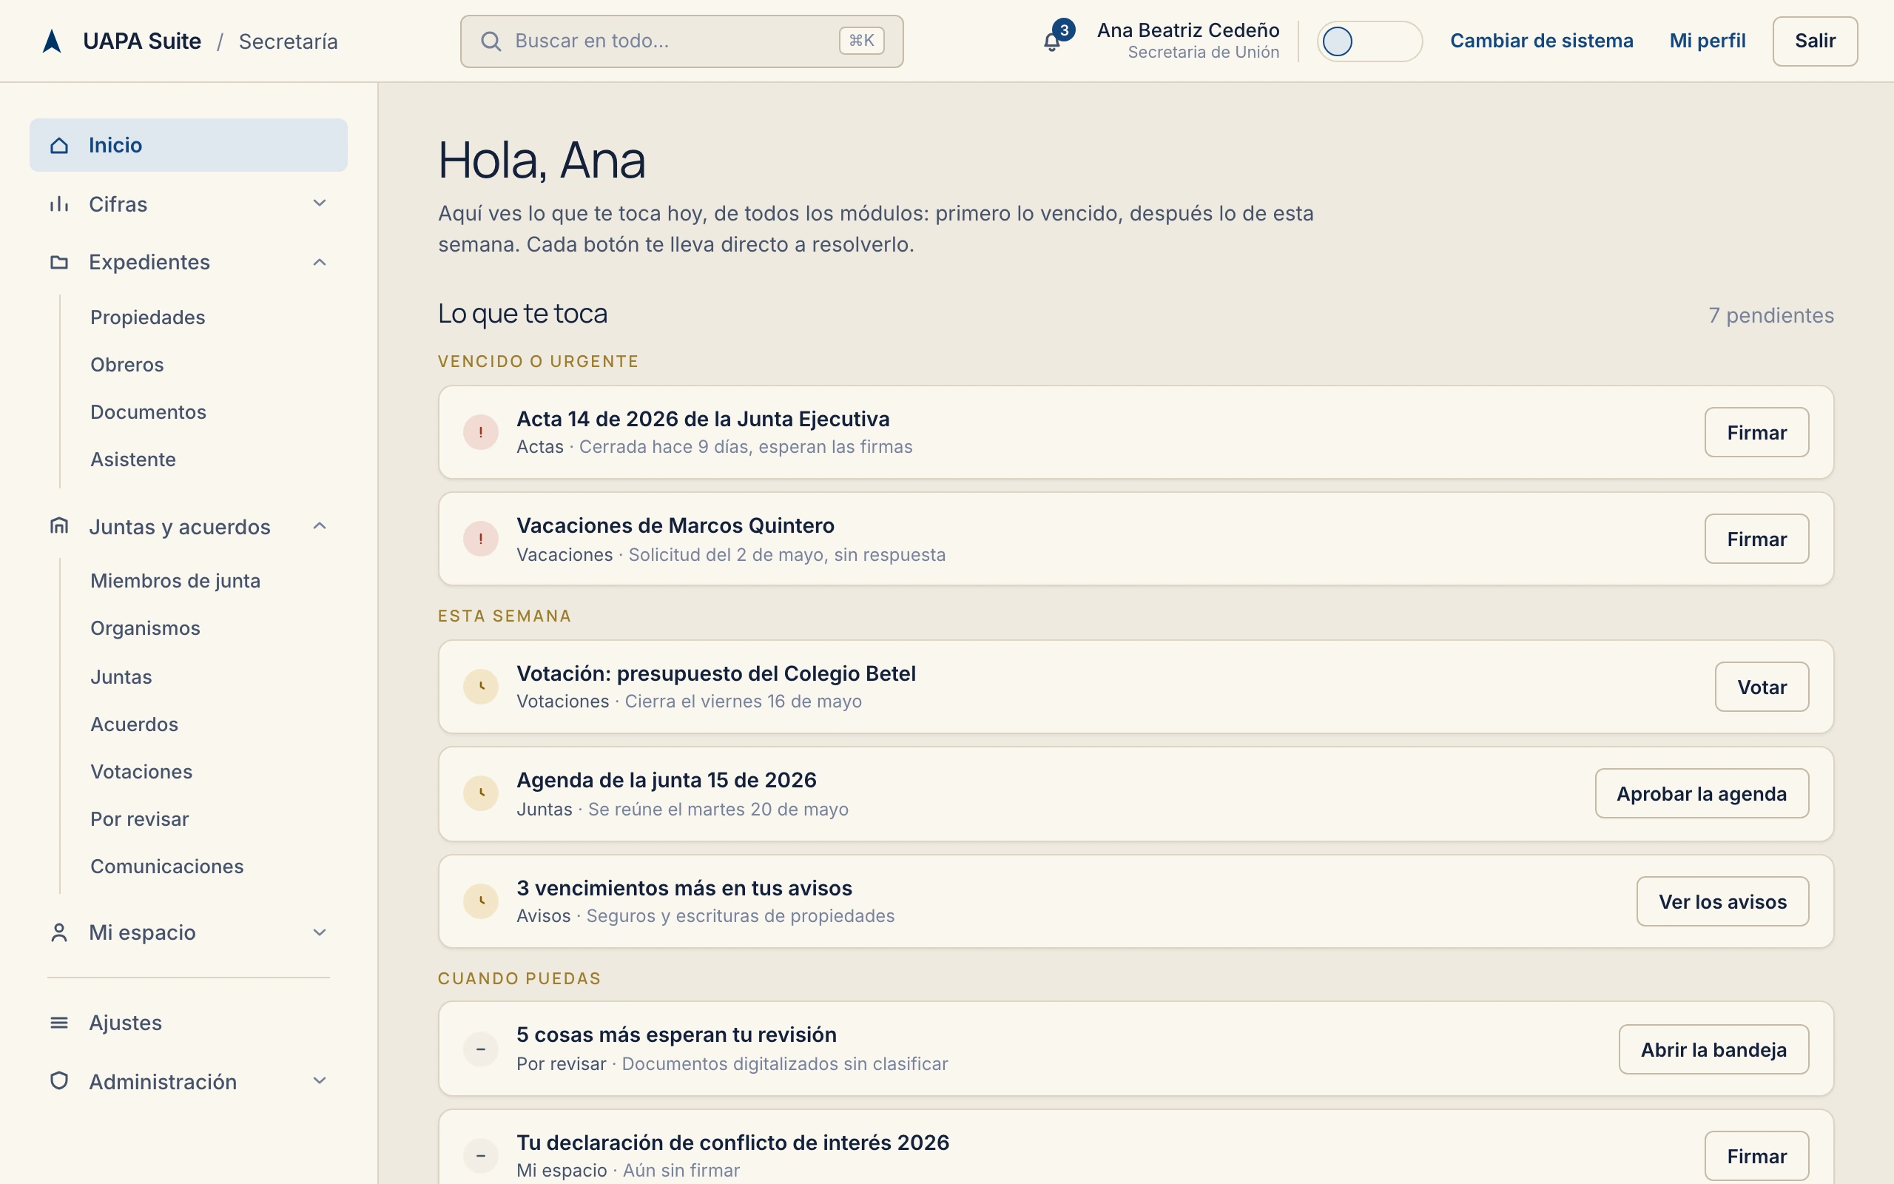Click the notification count badge 3
This screenshot has height=1184, width=1894.
coord(1064,30)
